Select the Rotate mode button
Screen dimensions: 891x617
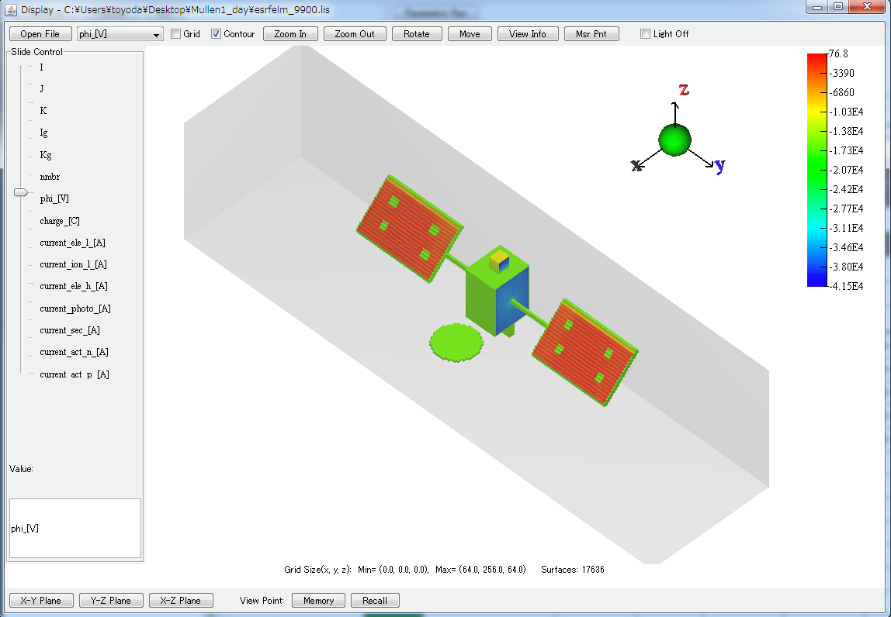coord(417,34)
